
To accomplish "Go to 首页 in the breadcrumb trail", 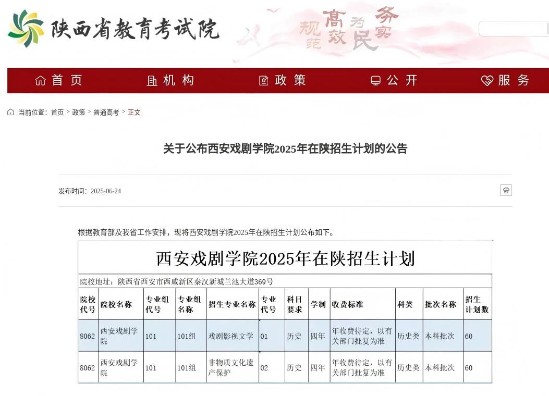I will click(57, 113).
